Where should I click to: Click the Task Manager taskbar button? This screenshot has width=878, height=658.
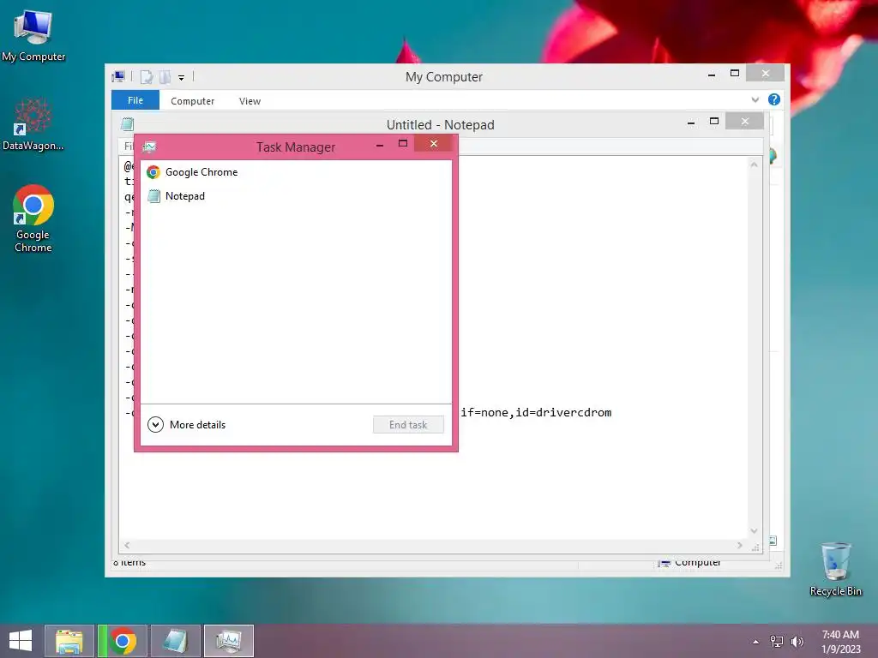(228, 641)
